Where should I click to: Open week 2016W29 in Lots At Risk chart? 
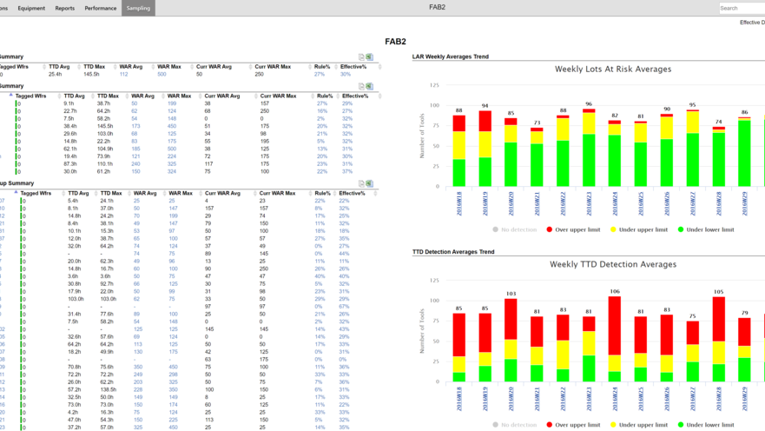[x=744, y=203]
